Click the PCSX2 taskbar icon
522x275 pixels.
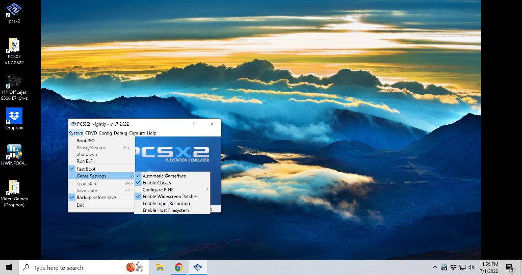(197, 267)
